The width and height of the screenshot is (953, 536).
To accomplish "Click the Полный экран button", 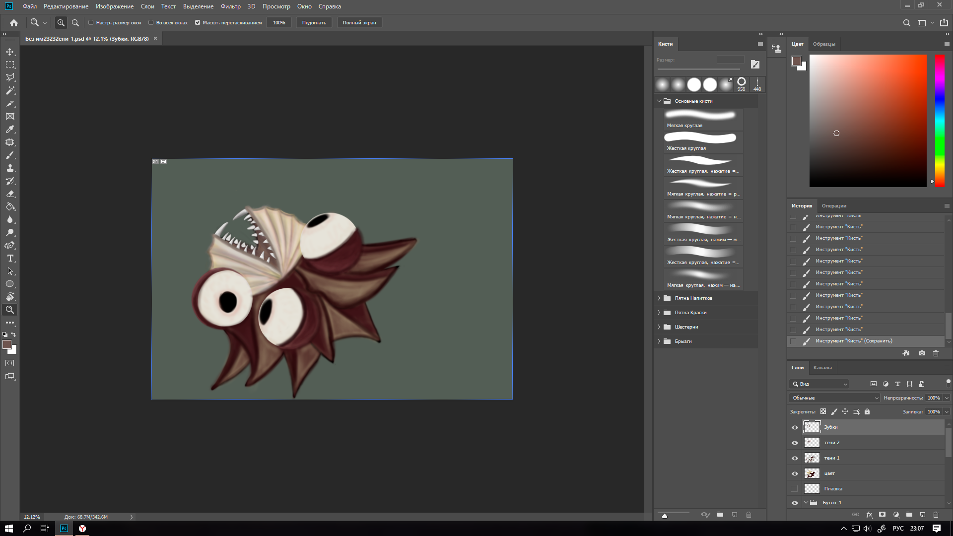I will pyautogui.click(x=359, y=22).
